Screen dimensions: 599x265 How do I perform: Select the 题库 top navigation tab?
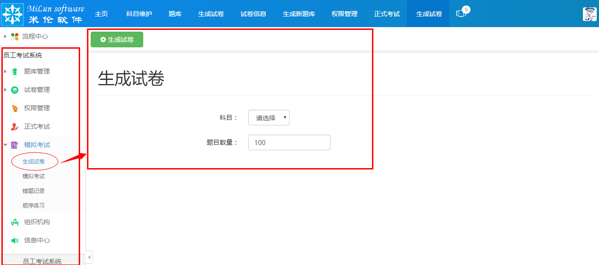(175, 13)
